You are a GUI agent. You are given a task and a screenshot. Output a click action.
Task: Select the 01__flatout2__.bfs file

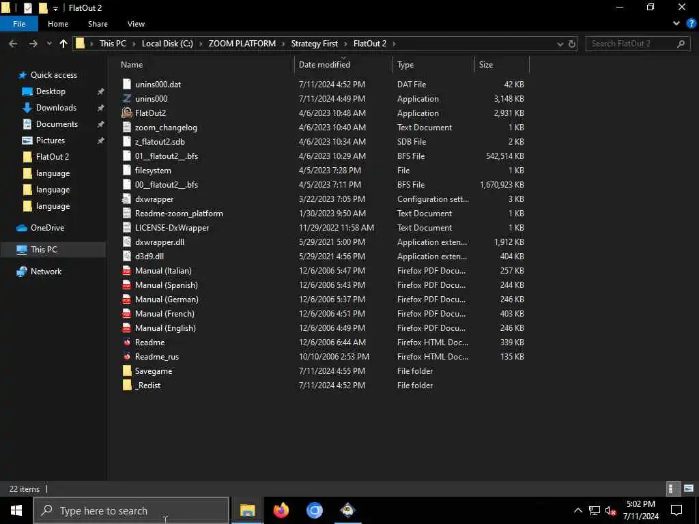click(167, 156)
